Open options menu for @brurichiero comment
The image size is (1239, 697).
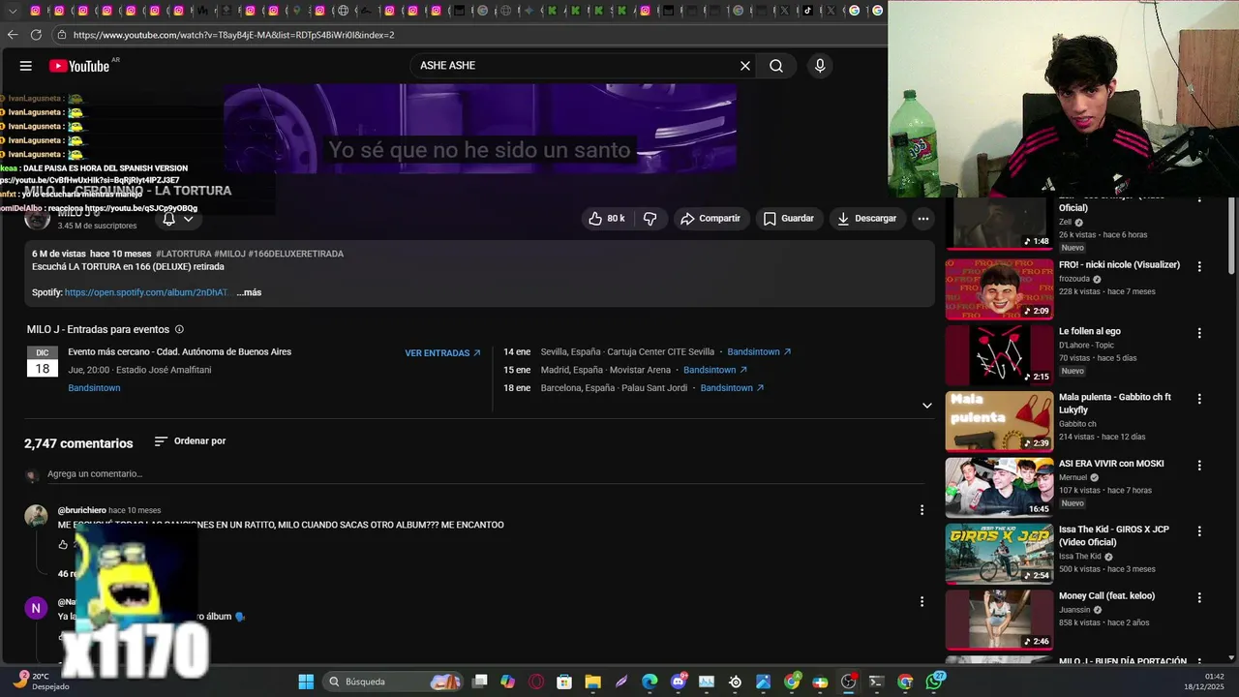point(922,510)
